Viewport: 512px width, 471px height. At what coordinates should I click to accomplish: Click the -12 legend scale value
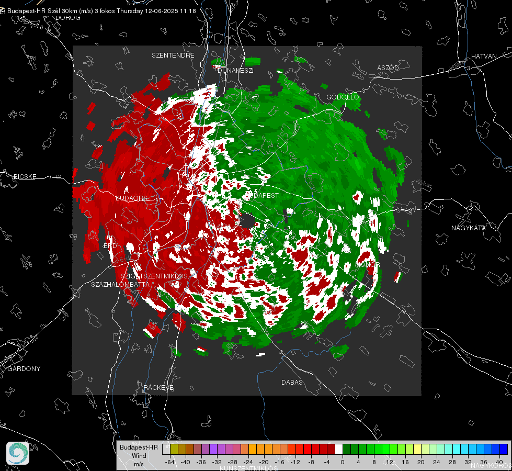(x=295, y=462)
